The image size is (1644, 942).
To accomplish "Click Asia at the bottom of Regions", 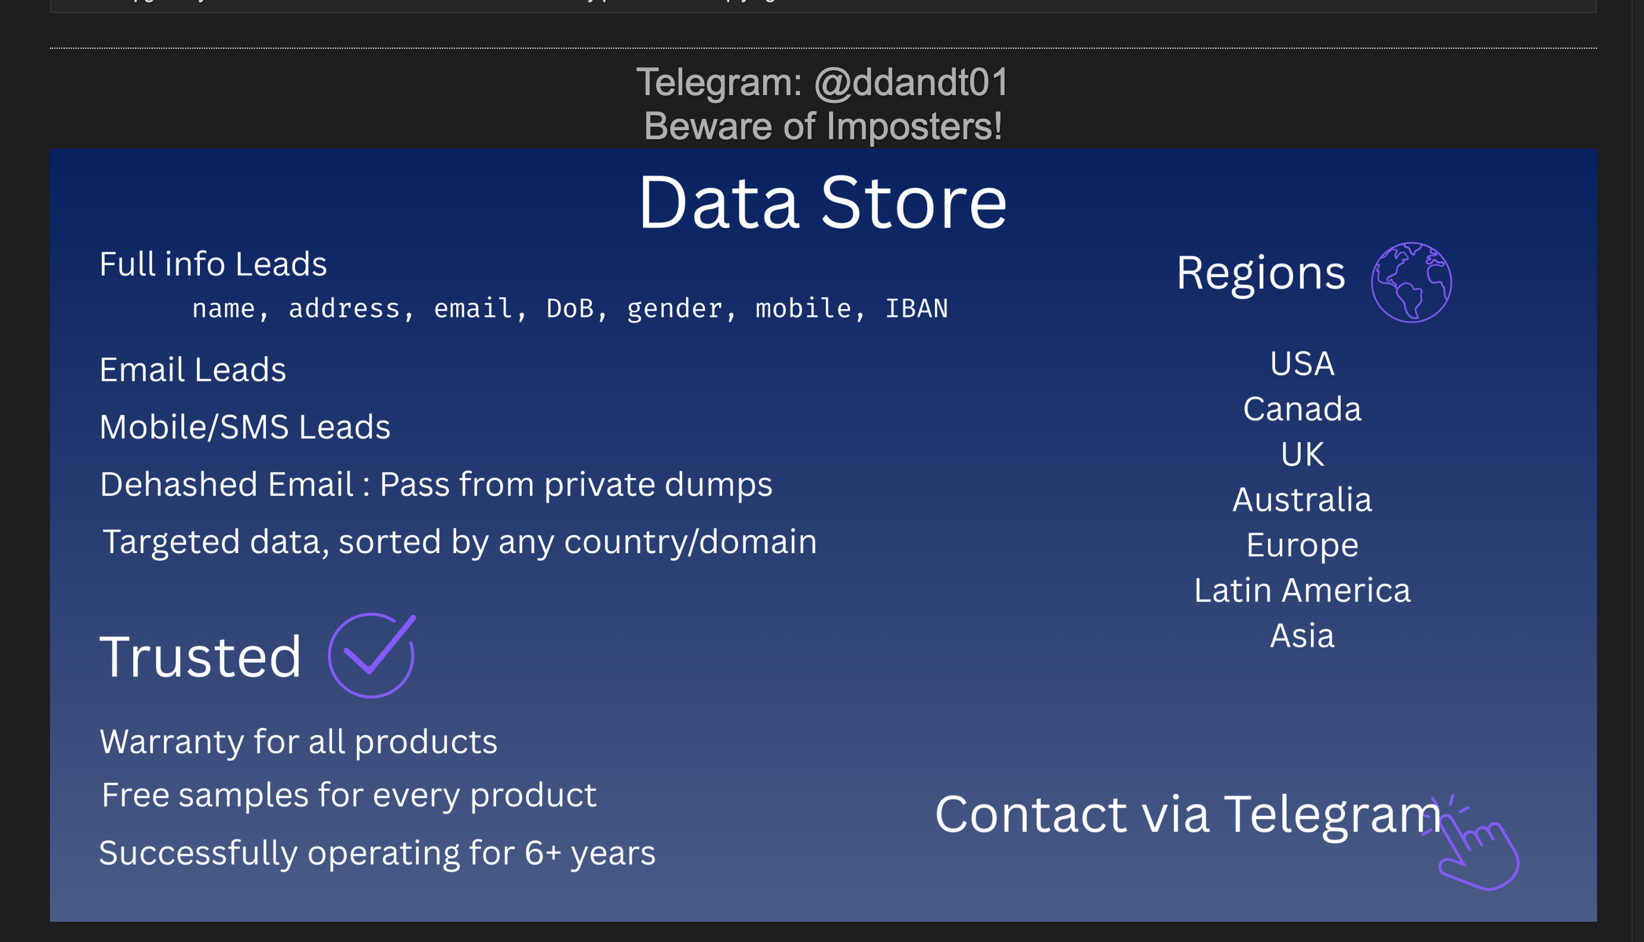I will [x=1303, y=635].
